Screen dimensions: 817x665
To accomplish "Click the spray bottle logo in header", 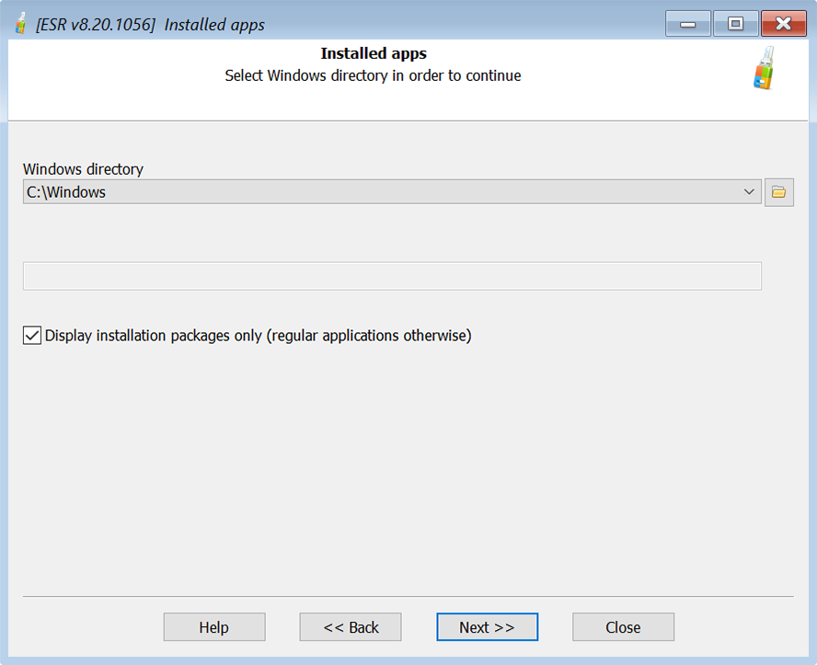I will (763, 69).
